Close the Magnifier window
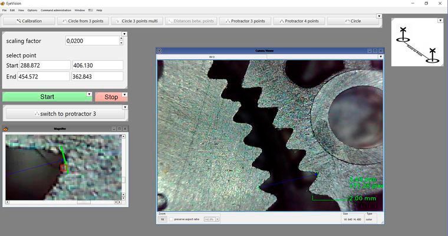Viewport: 448px width, 236px height. (x=125, y=129)
